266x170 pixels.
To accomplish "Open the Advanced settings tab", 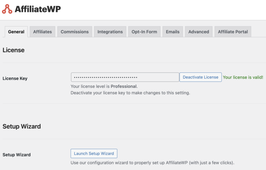I will coord(198,32).
